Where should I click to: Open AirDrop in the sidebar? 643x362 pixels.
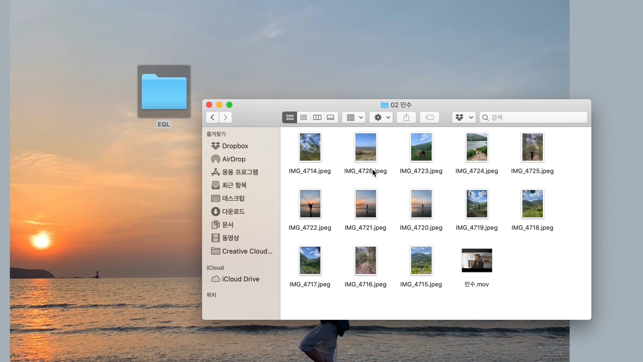233,159
